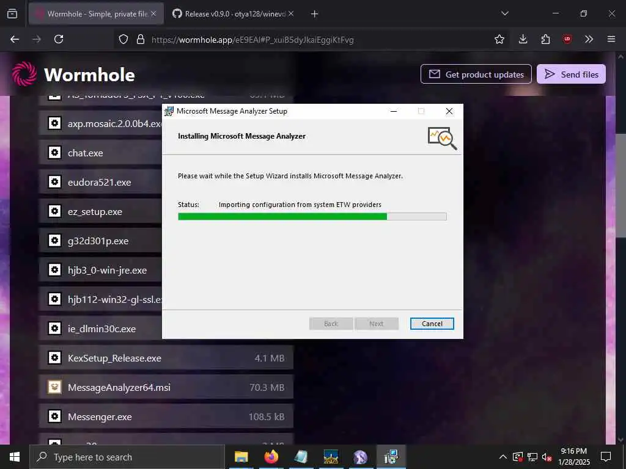Click the 70.3 MB file size text
Image resolution: width=626 pixels, height=469 pixels.
pyautogui.click(x=267, y=387)
